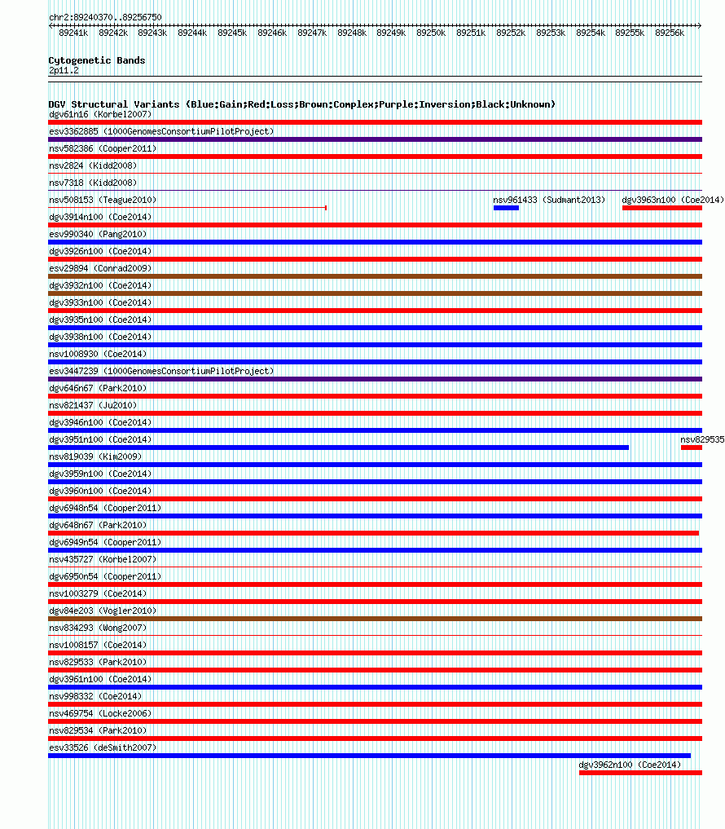Click the dgv3938n100 (Coe2014) label

(100, 337)
